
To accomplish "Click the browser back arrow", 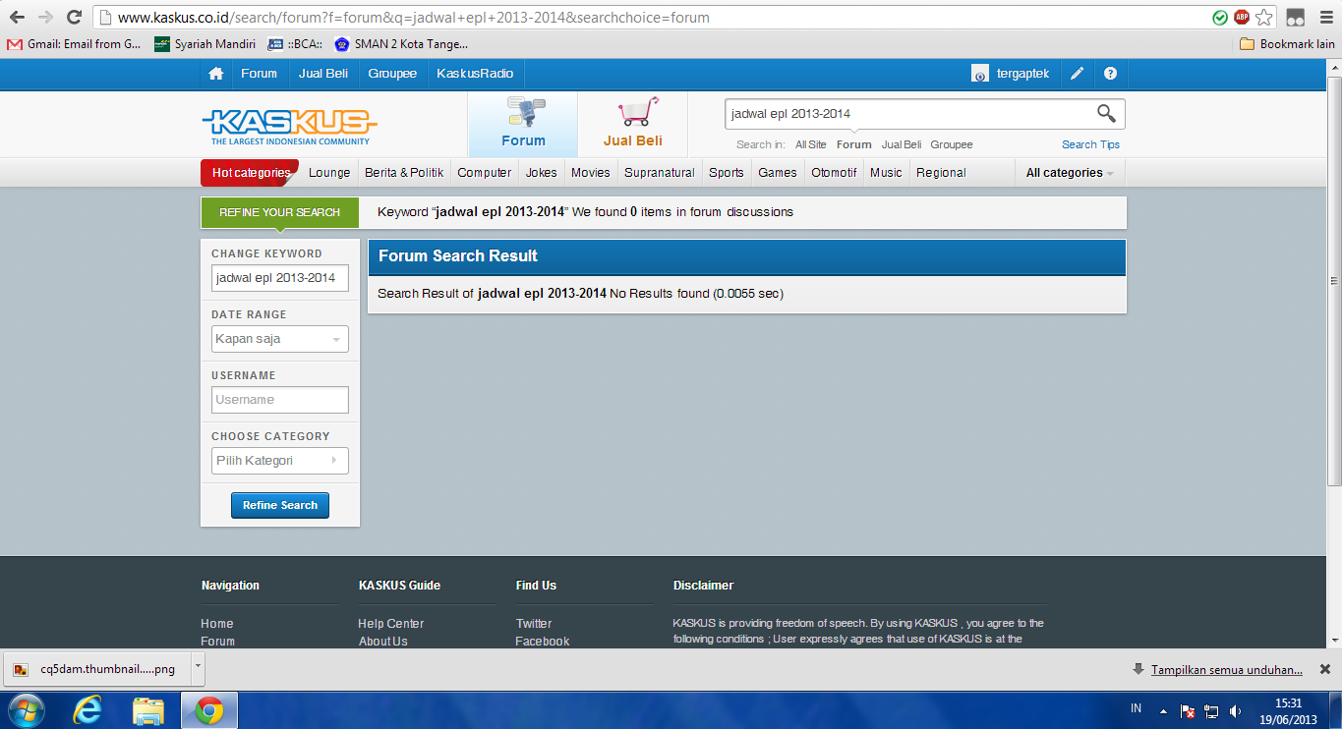I will tap(18, 17).
